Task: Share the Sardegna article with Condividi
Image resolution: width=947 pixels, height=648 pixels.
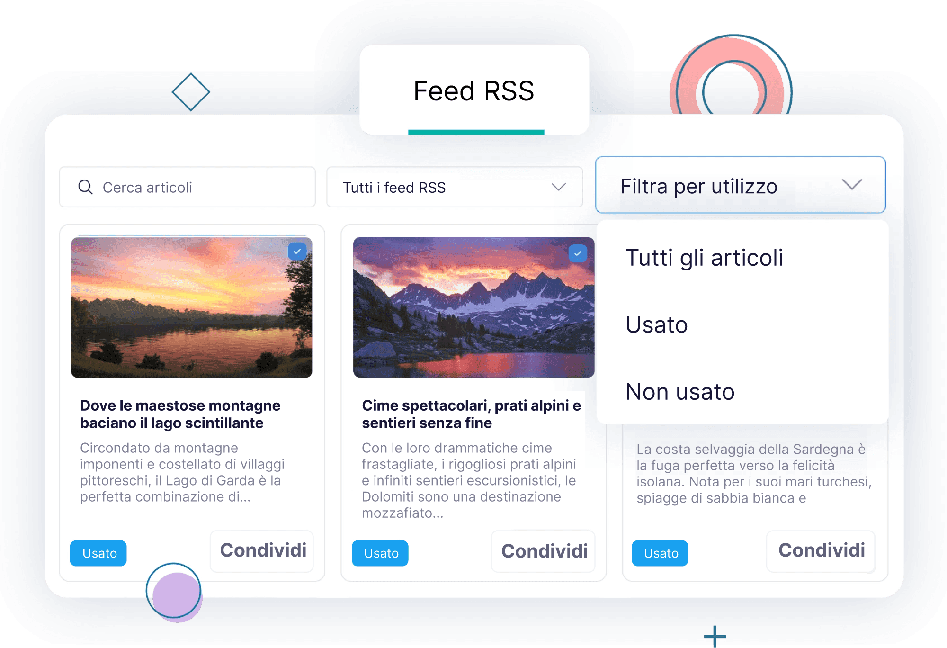Action: point(821,551)
